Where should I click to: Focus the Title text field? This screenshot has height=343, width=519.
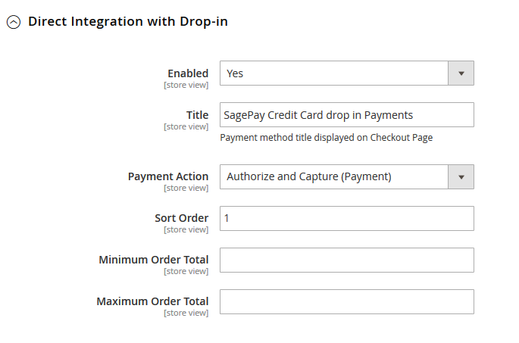point(346,115)
